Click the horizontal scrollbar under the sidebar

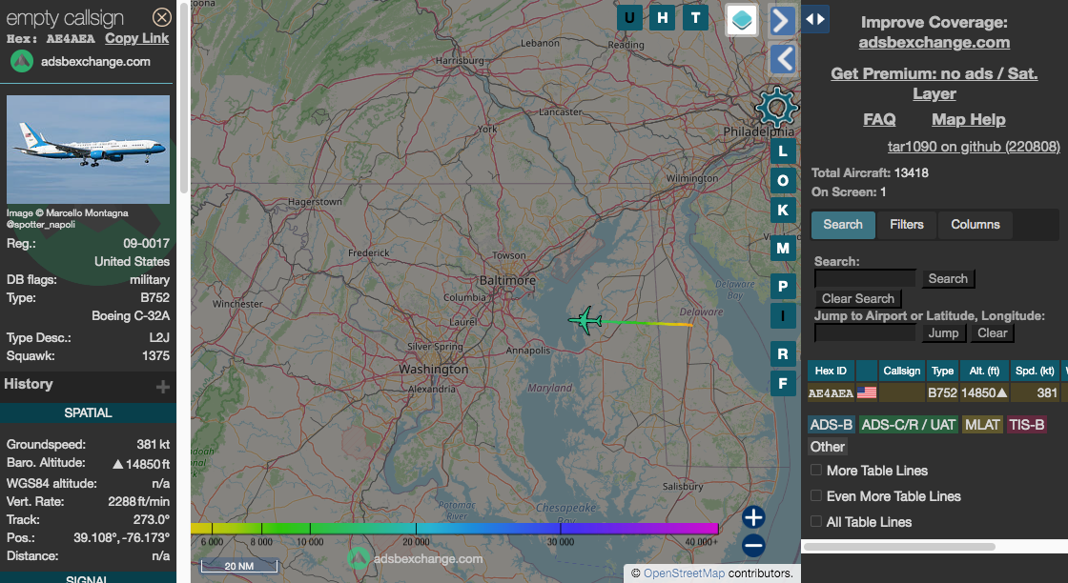899,546
